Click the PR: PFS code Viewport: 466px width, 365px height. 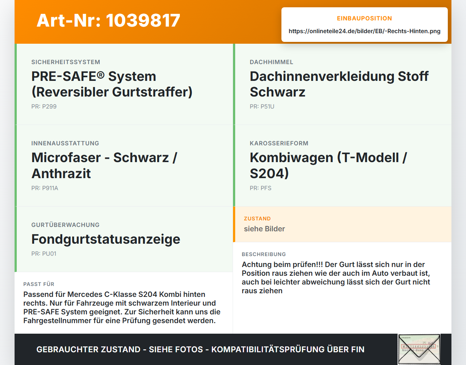pos(260,188)
